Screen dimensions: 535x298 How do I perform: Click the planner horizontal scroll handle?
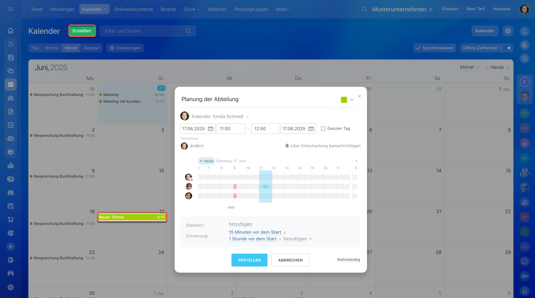pos(231,207)
